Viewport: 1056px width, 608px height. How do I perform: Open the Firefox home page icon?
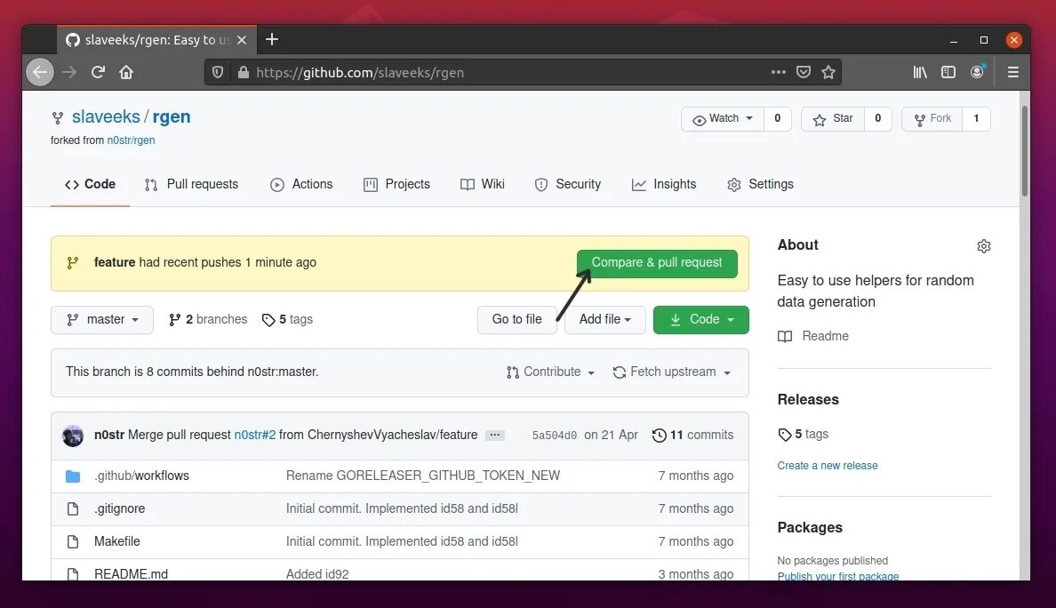(126, 72)
